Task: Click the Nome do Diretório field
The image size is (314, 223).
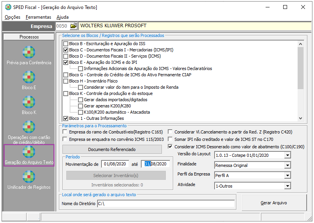Action: 166,204
